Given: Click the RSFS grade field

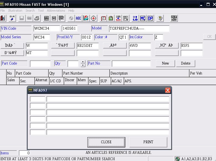Looking at the screenshot, I should click(x=192, y=46).
